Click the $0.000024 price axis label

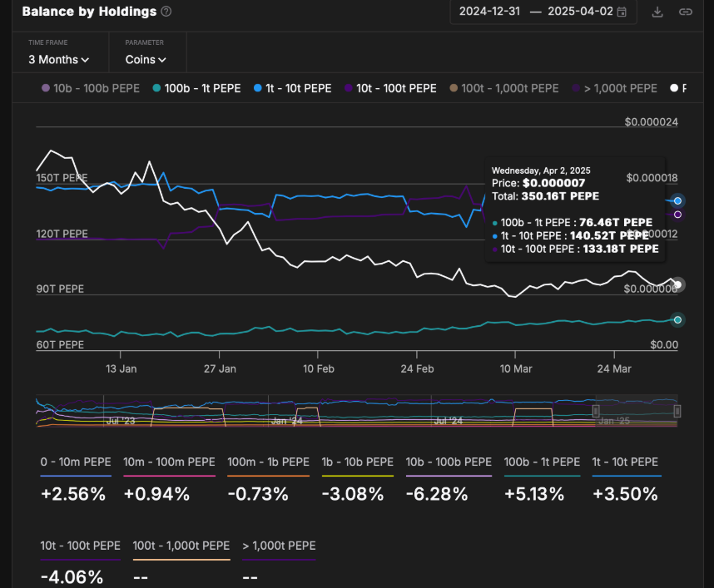651,122
